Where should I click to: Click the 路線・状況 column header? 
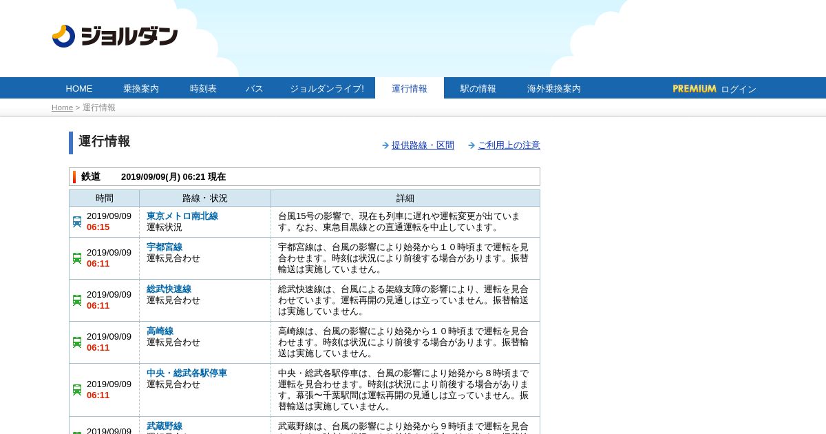coord(205,198)
